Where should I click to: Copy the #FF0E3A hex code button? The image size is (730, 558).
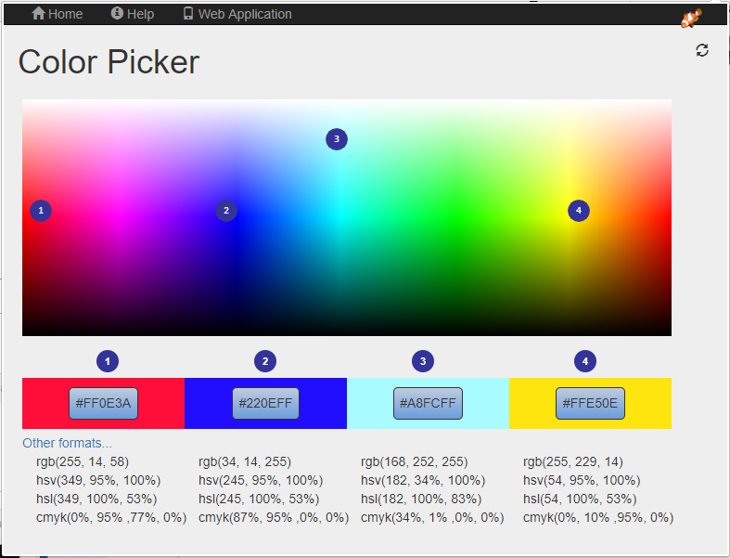tap(103, 403)
